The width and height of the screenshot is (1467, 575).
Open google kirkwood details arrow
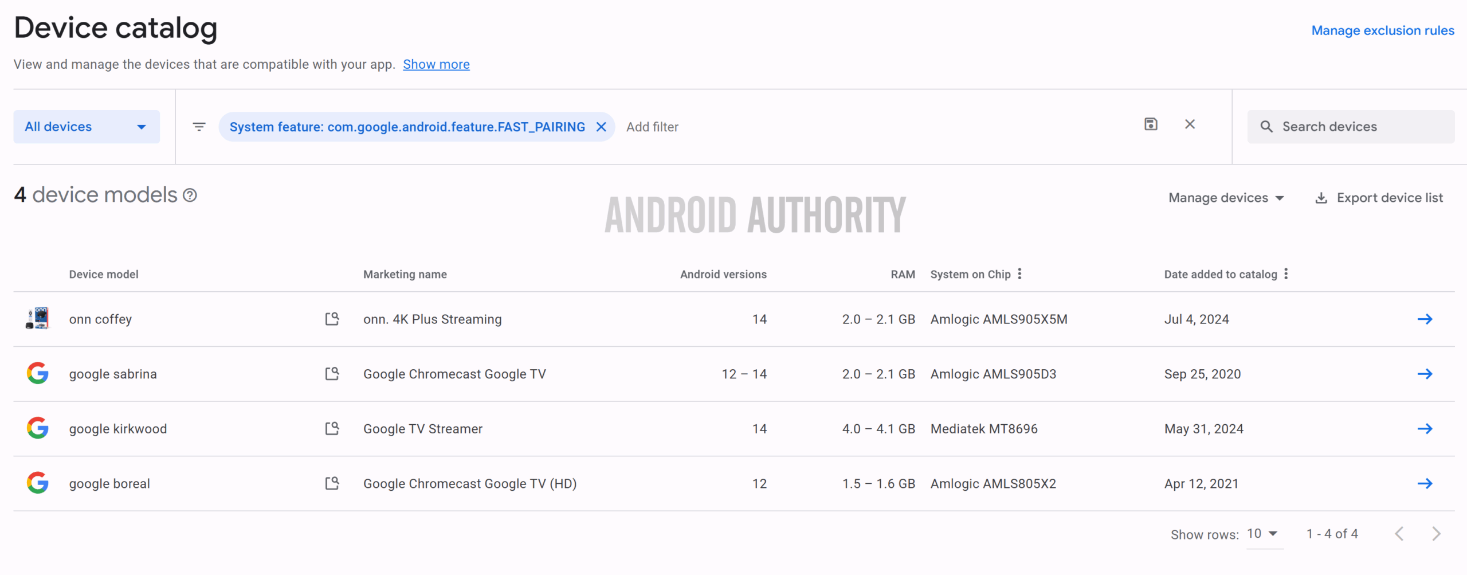(x=1425, y=429)
